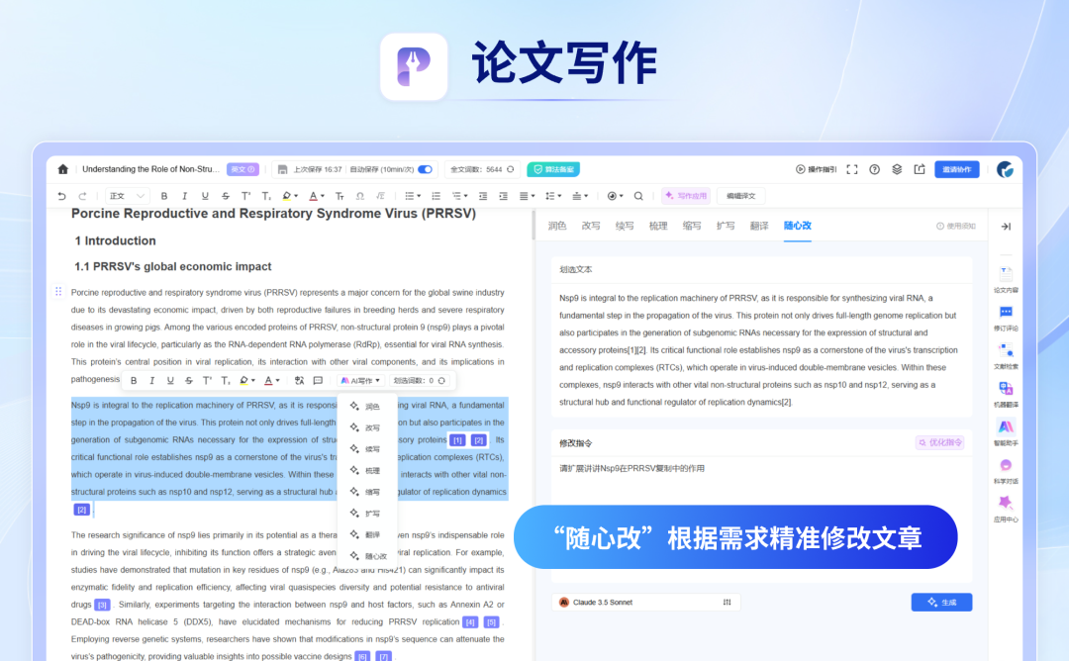Open help with the question-mark icon
1069x661 pixels.
[875, 169]
